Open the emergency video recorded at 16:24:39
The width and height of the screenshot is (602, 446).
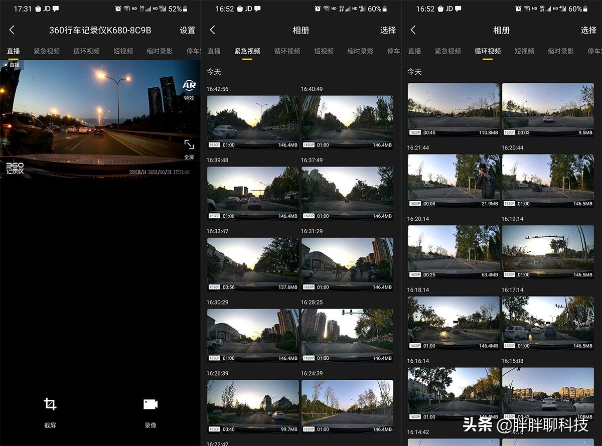pyautogui.click(x=347, y=407)
